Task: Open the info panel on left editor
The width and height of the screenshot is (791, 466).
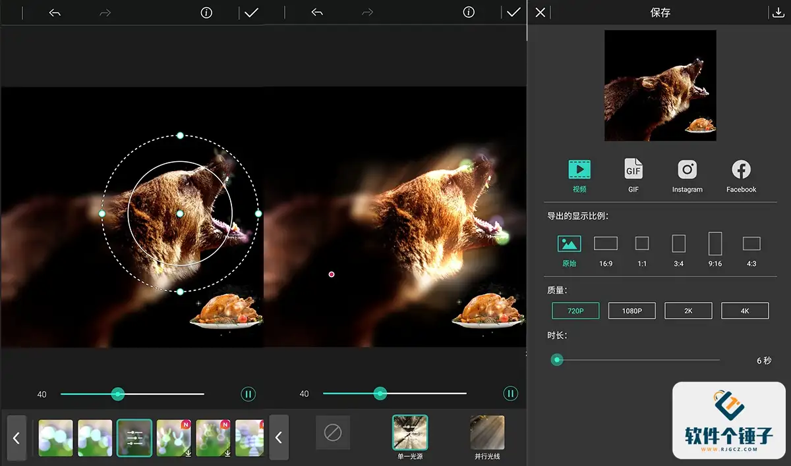Action: click(207, 12)
